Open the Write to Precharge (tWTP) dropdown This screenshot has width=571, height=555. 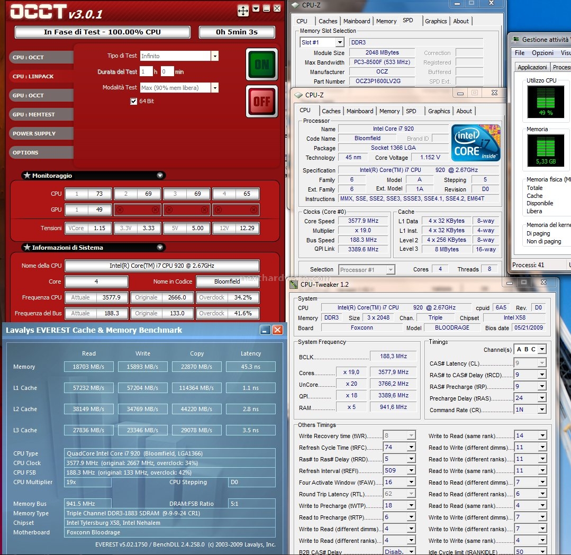pyautogui.click(x=412, y=505)
